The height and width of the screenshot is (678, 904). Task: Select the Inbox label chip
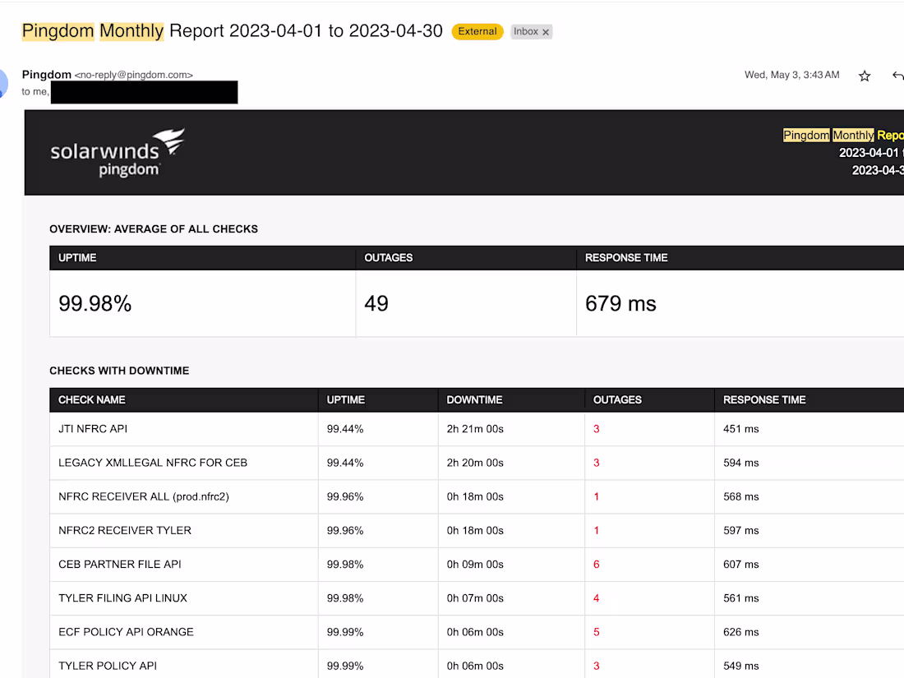[526, 31]
